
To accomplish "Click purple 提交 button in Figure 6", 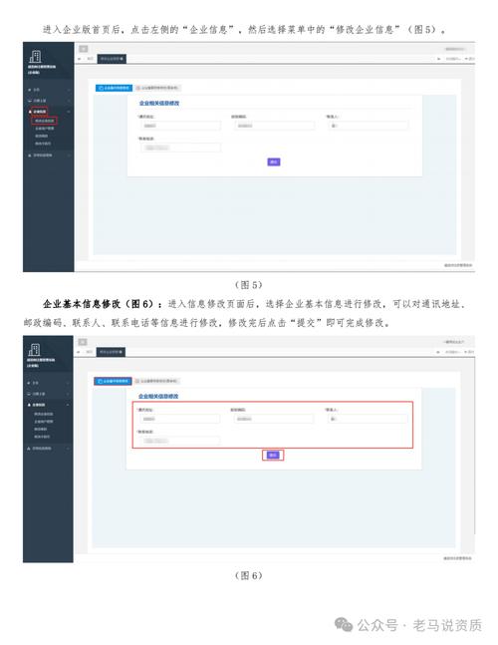I will tap(273, 455).
